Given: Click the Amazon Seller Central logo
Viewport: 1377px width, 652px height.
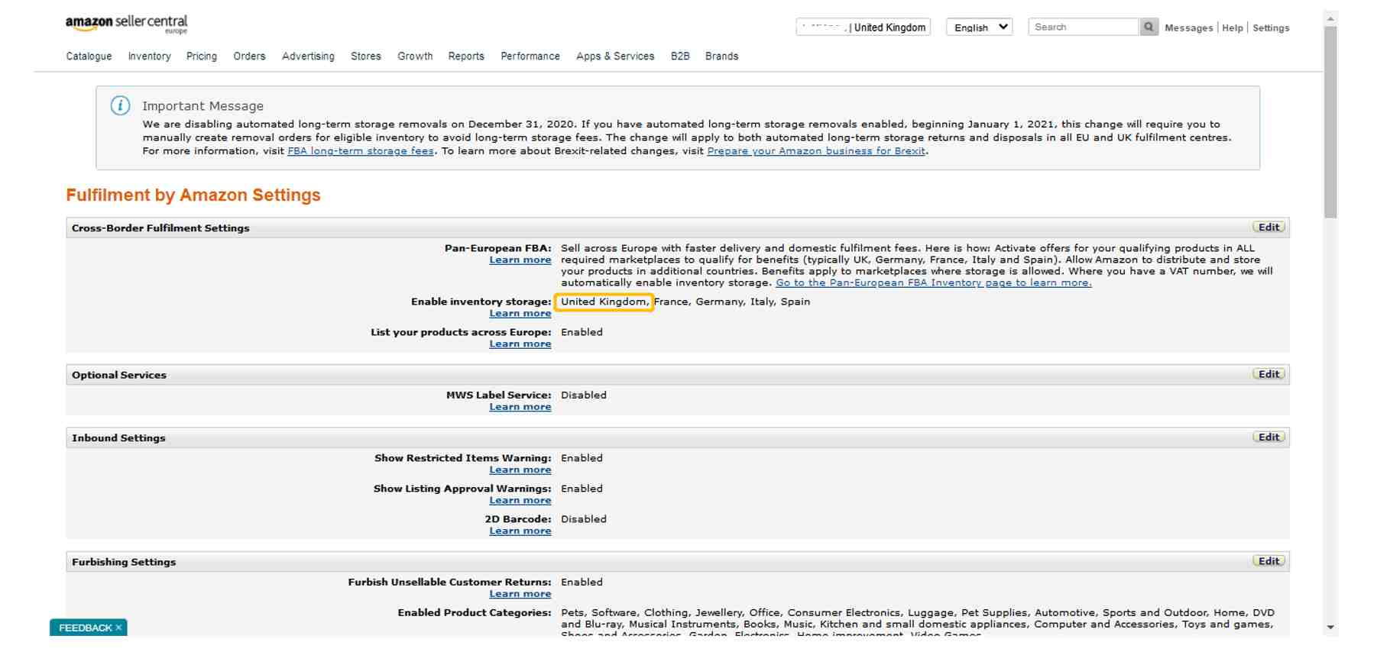Looking at the screenshot, I should pos(126,24).
